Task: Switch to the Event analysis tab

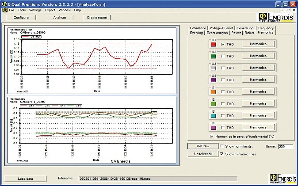Action: (217, 33)
